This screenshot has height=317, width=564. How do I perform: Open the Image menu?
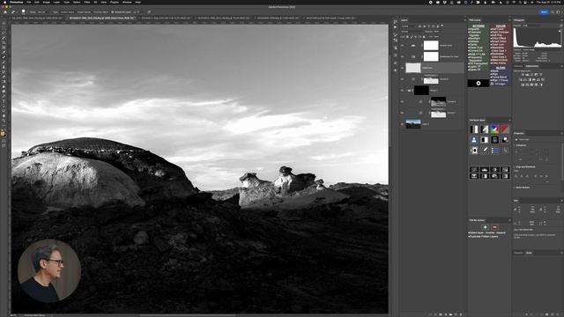tap(47, 2)
